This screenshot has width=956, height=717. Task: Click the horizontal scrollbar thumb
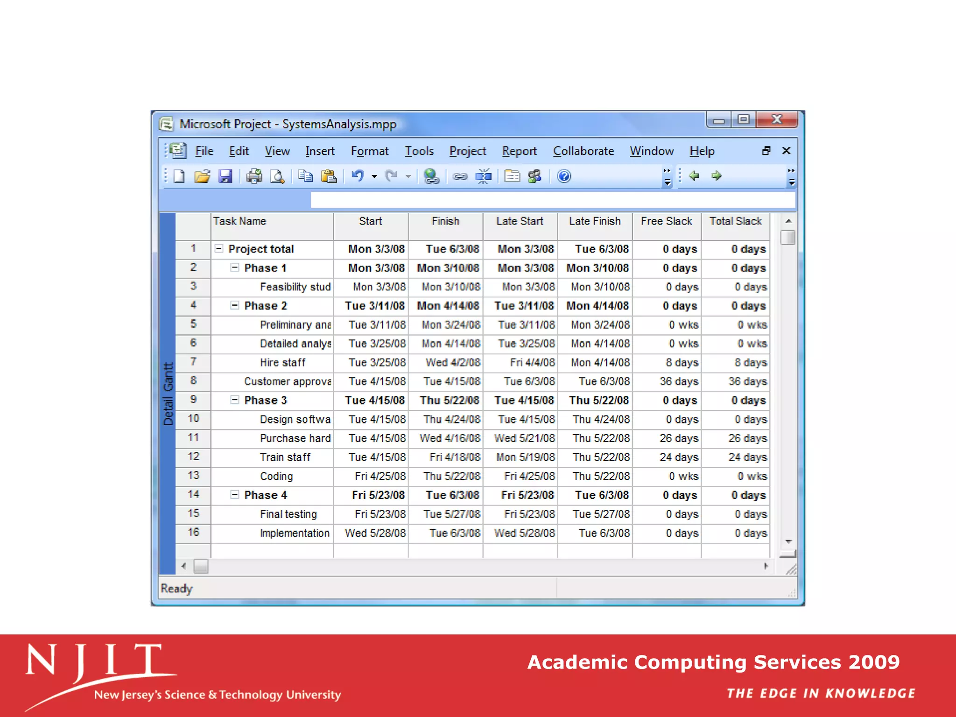click(x=201, y=566)
